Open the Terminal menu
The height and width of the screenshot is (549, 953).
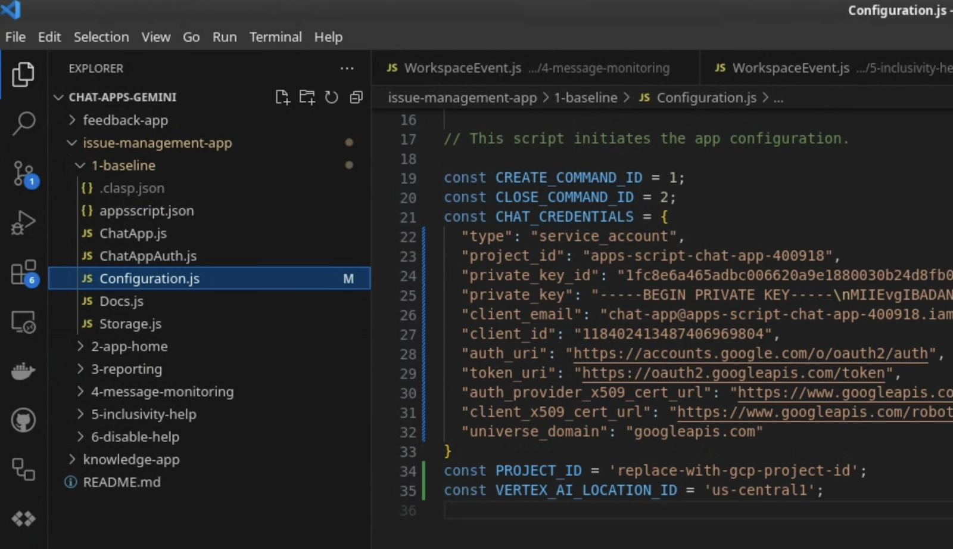(275, 37)
